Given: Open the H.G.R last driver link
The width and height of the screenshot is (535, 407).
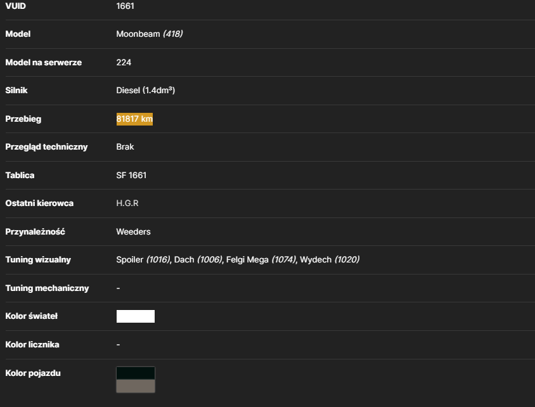Looking at the screenshot, I should 127,203.
